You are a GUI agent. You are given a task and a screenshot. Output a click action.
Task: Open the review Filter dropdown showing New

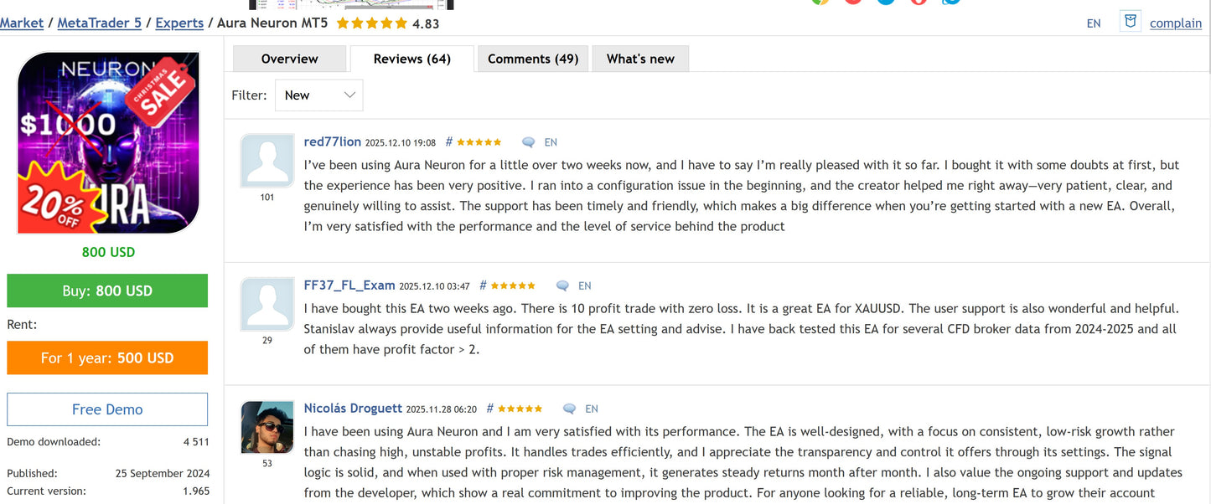[319, 95]
